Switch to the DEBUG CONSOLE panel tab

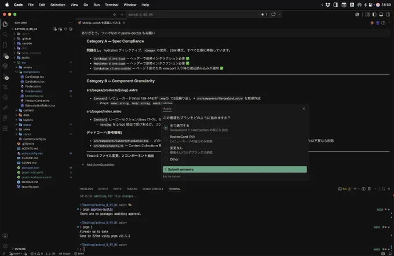pyautogui.click(x=153, y=189)
